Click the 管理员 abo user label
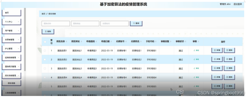The width and height of the screenshot is (246, 97). [x=225, y=4]
